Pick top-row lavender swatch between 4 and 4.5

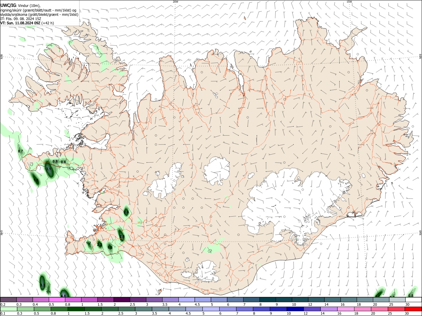tap(186, 300)
